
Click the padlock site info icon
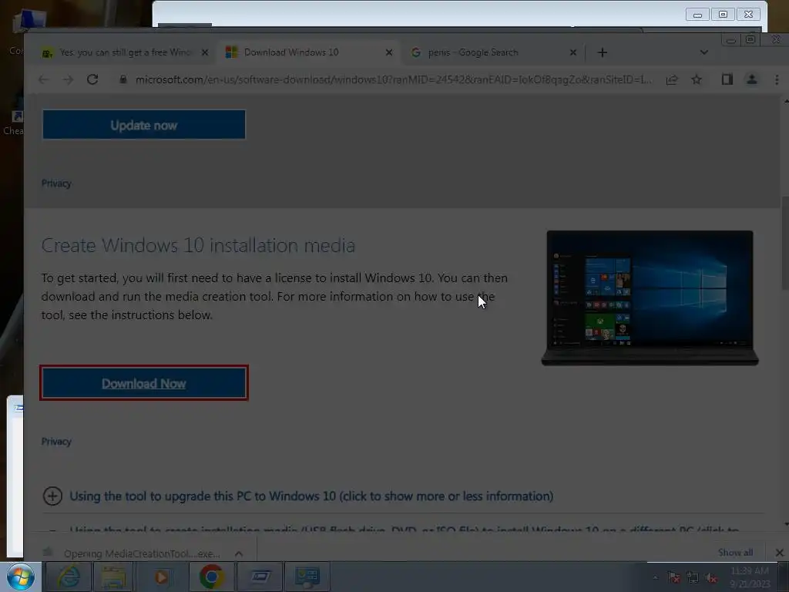(123, 79)
